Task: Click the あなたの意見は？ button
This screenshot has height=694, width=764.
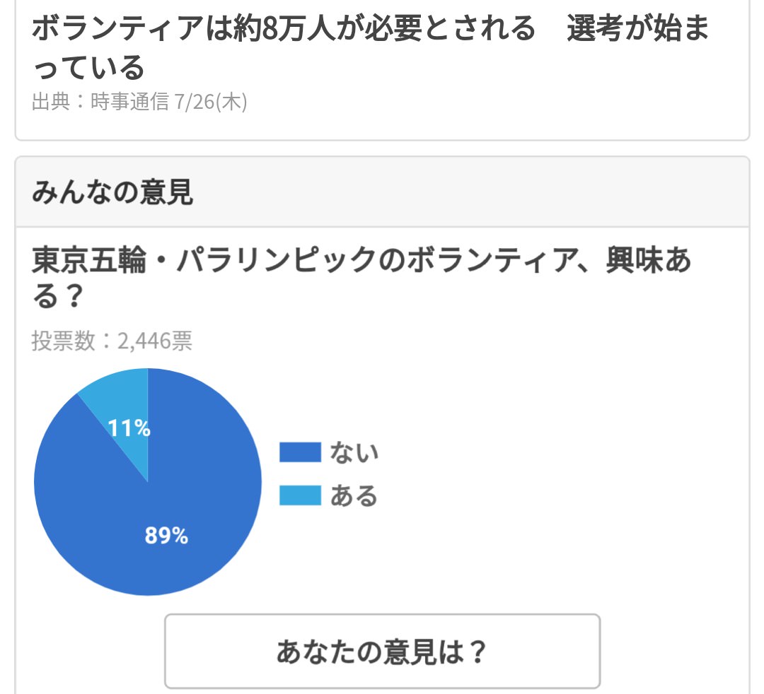Action: [382, 651]
